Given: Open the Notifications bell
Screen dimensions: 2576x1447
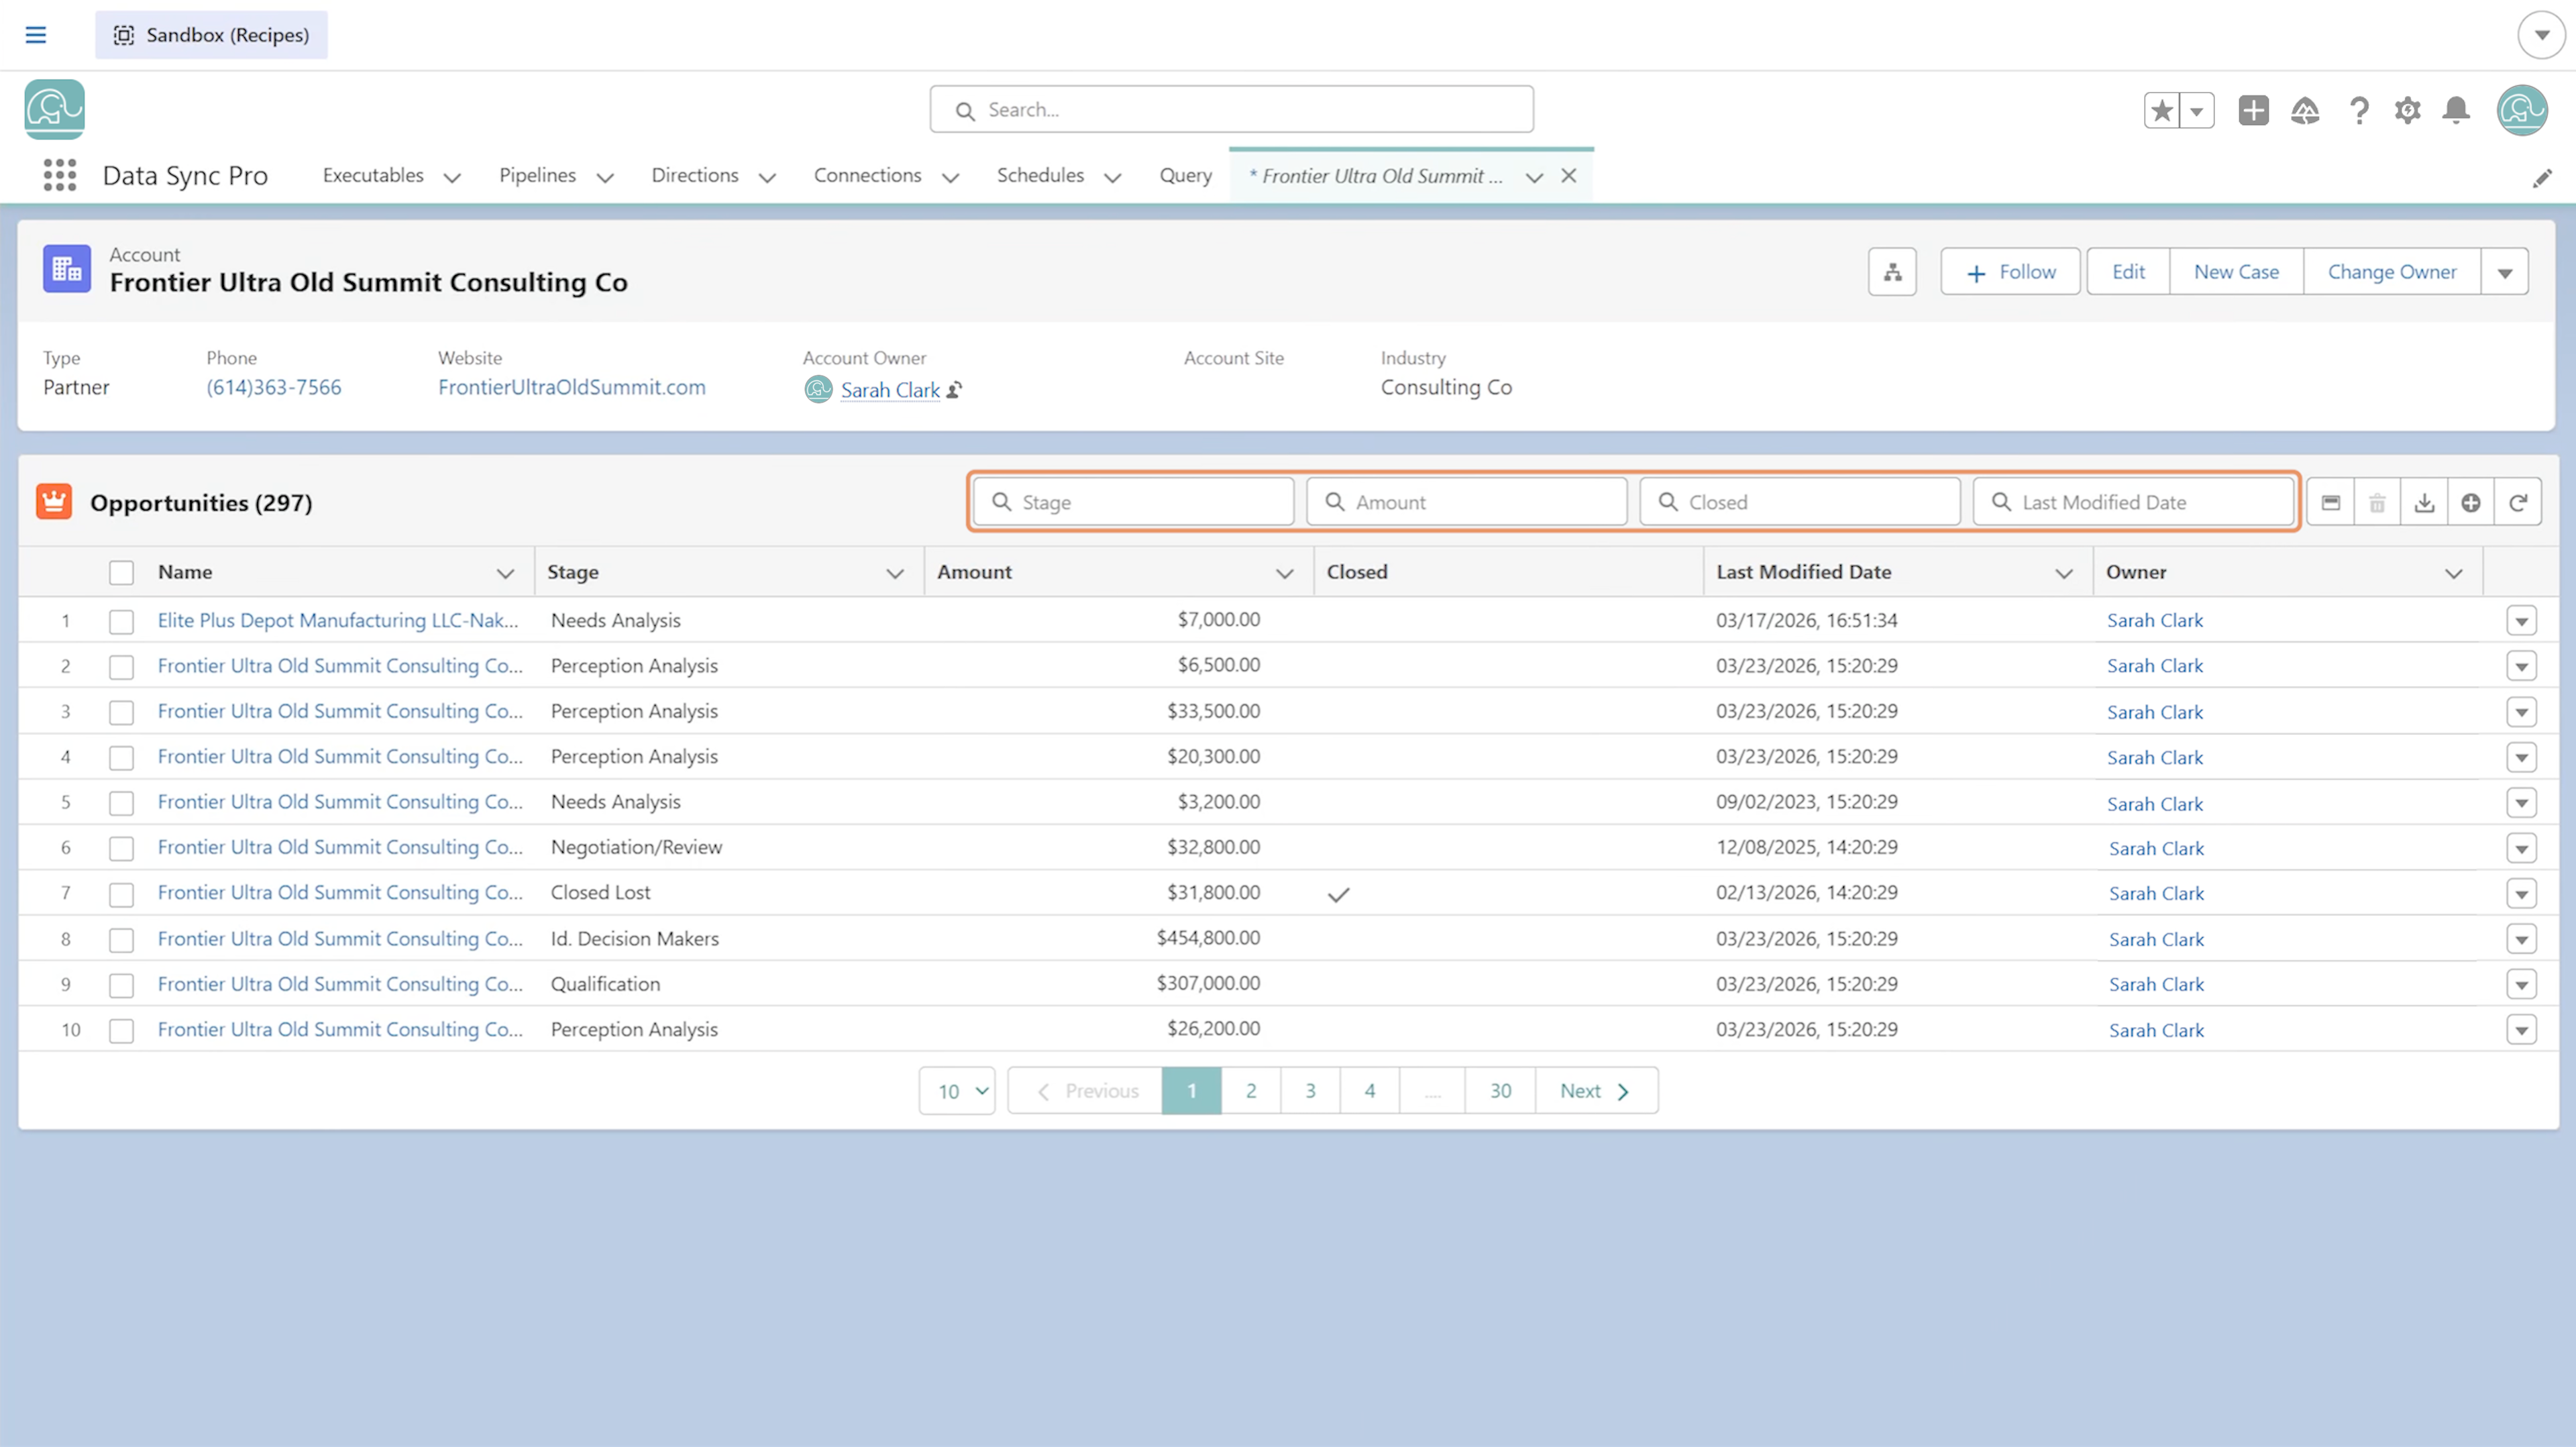Looking at the screenshot, I should coord(2456,110).
